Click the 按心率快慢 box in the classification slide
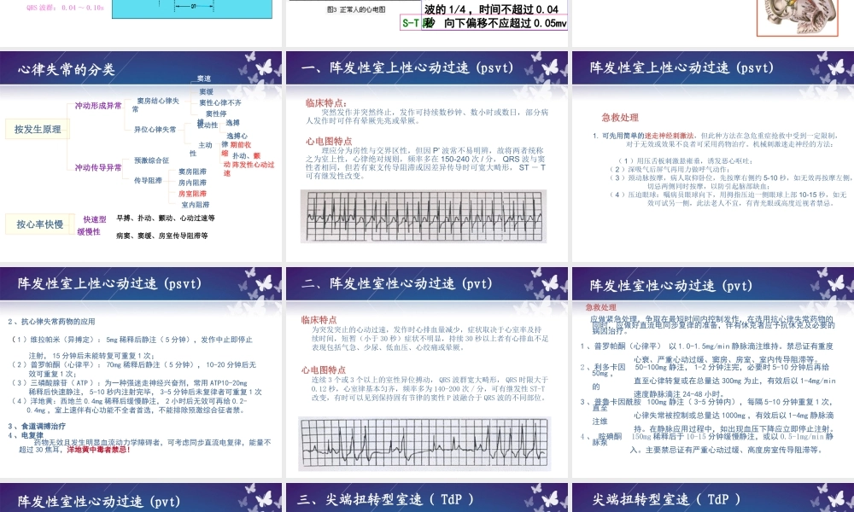 pyautogui.click(x=39, y=224)
